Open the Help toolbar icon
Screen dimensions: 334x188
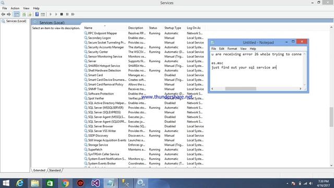click(x=37, y=14)
